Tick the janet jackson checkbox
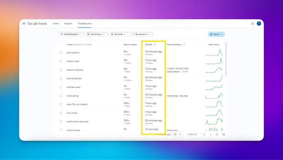The width and height of the screenshot is (283, 160). [x=61, y=53]
